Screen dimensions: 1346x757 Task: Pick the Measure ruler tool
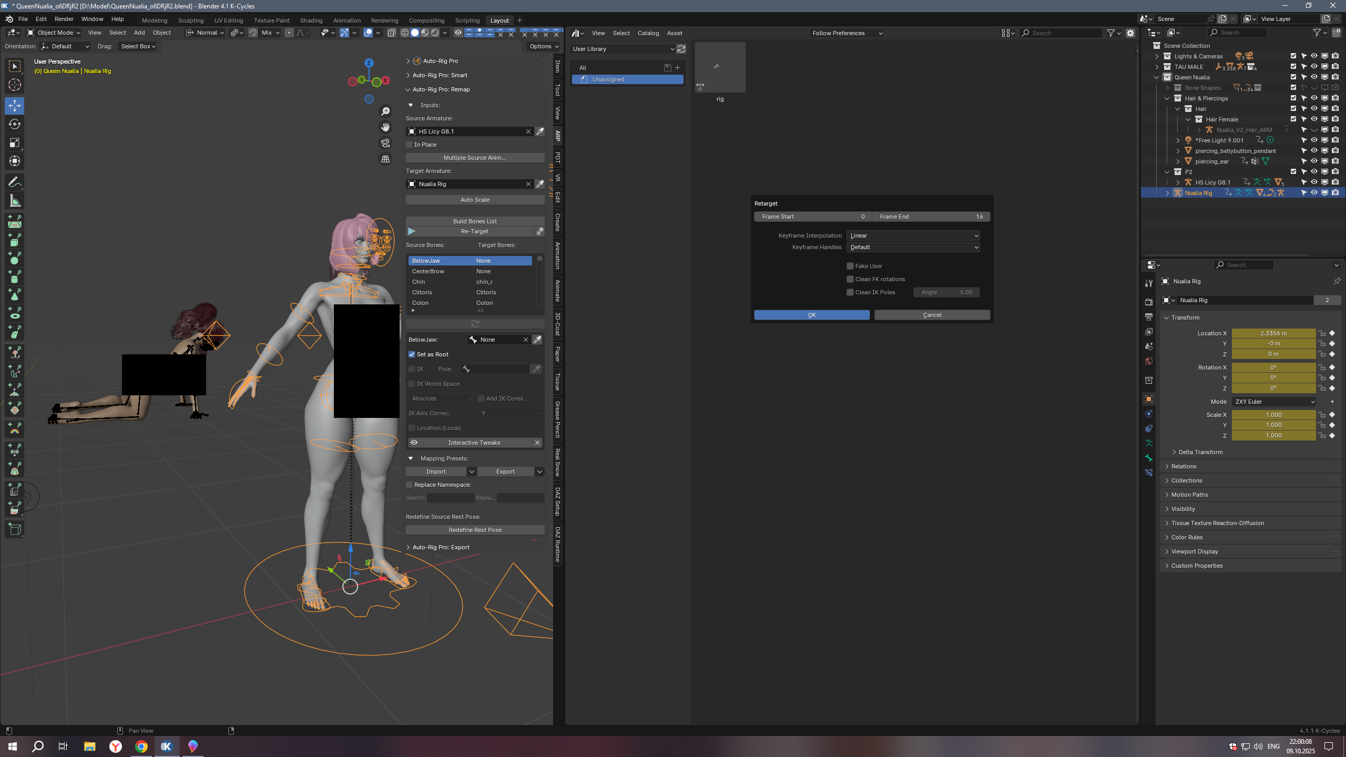[15, 201]
